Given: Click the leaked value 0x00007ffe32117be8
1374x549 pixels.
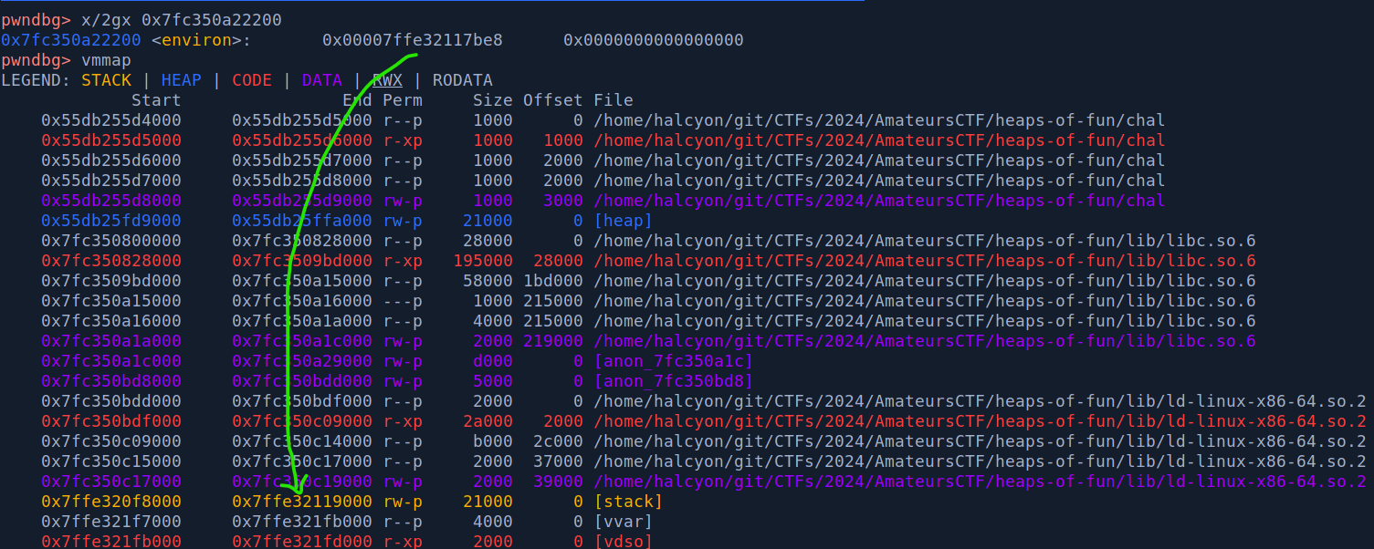Looking at the screenshot, I should [x=412, y=40].
